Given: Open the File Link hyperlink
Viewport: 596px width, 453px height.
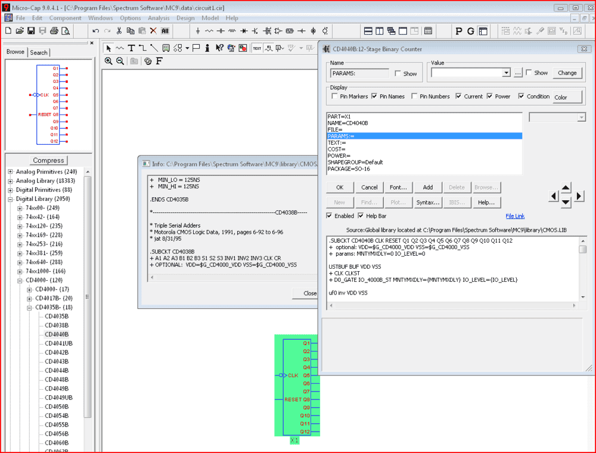Looking at the screenshot, I should click(515, 216).
